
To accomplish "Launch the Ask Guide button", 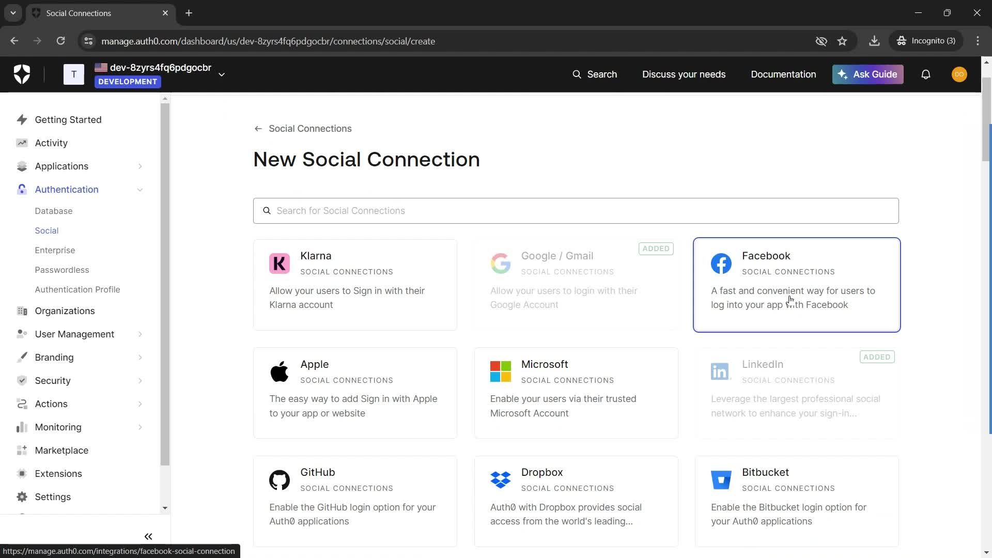I will coord(867,74).
